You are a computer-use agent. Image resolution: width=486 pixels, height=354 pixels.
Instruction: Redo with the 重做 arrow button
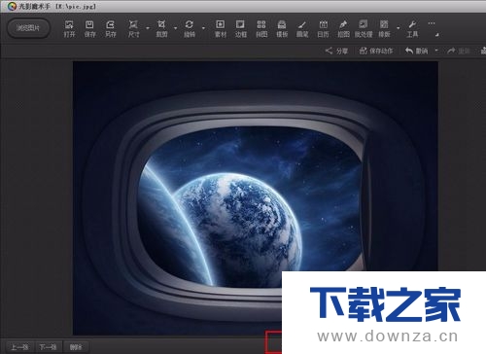pyautogui.click(x=459, y=51)
